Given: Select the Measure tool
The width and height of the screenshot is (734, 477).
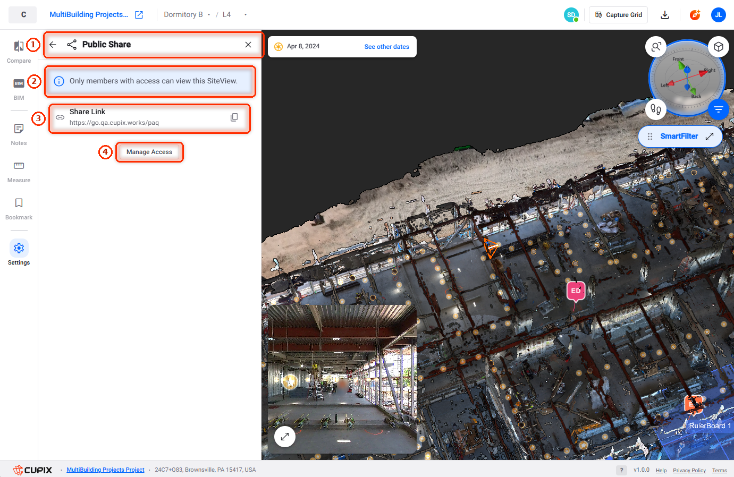Looking at the screenshot, I should tap(19, 171).
